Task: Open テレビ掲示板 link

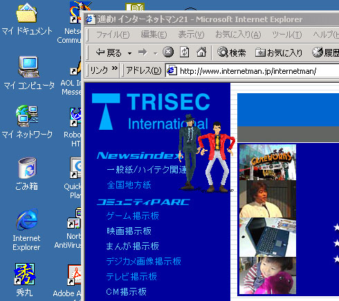Action: tap(131, 277)
